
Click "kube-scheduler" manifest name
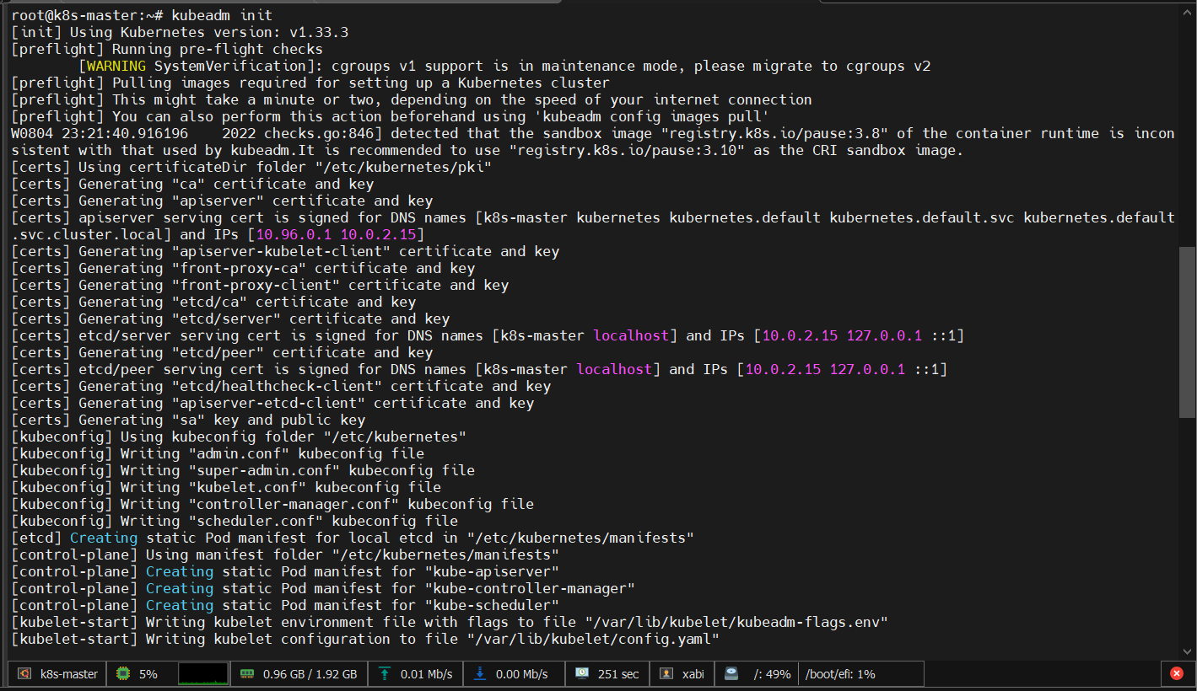coord(492,605)
